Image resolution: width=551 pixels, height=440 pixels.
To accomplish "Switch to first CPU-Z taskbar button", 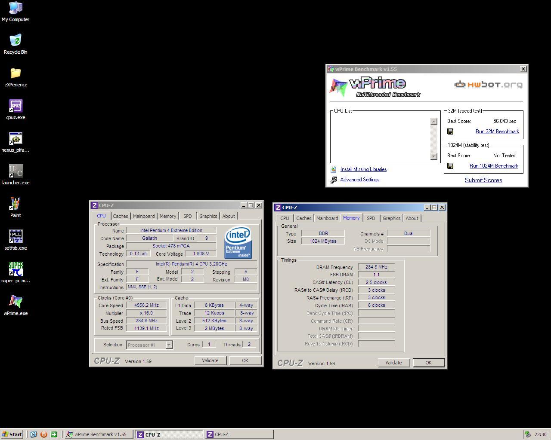I will pos(169,434).
